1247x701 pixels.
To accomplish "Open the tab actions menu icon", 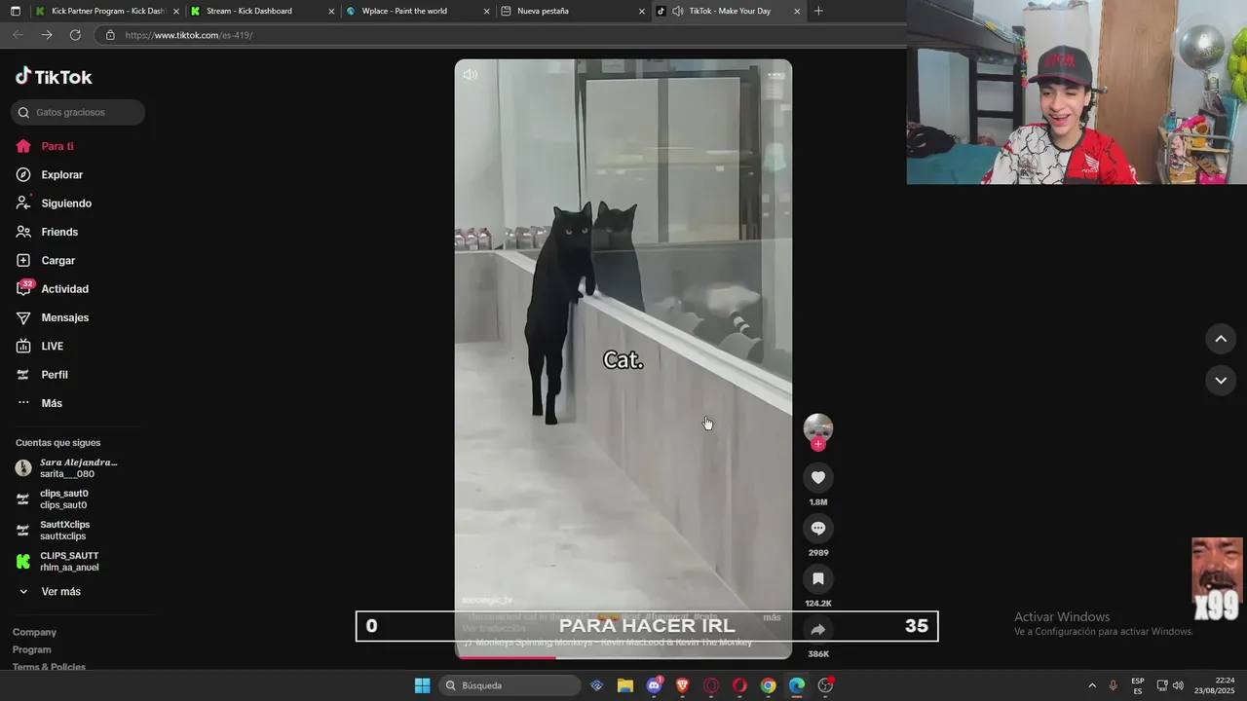I will coord(15,11).
